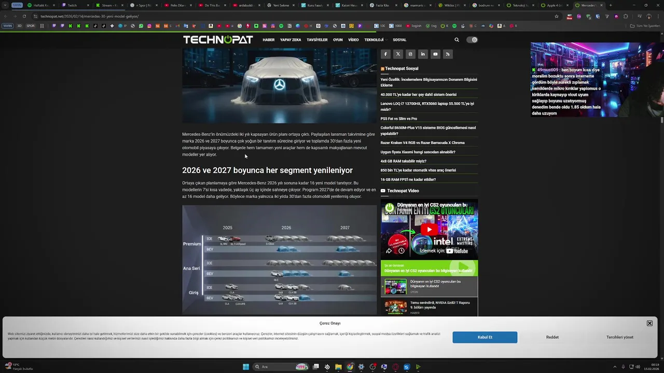Click the page vertical scrollbar thumb
664x373 pixels.
(662, 120)
